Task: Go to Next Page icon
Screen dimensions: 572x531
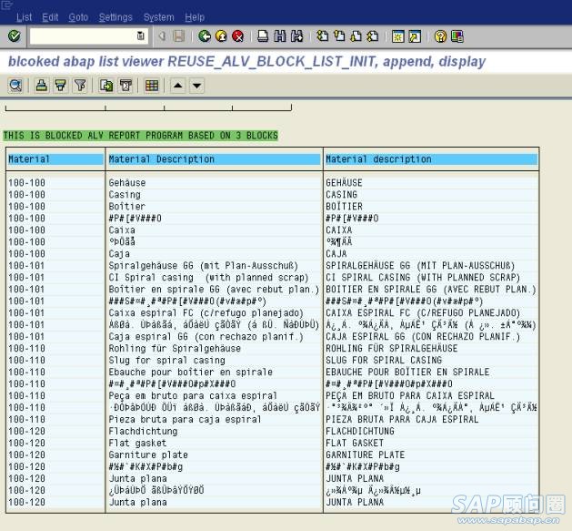Action: tap(356, 36)
